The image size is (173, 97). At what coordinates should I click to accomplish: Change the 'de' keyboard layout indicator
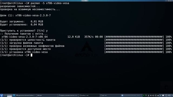[x=151, y=95]
